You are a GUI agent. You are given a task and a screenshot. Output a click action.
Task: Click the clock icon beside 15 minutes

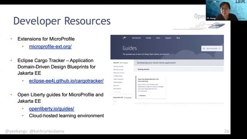(139, 95)
